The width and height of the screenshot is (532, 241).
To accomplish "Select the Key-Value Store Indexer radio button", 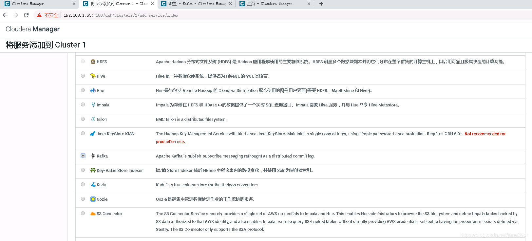I will [83, 170].
